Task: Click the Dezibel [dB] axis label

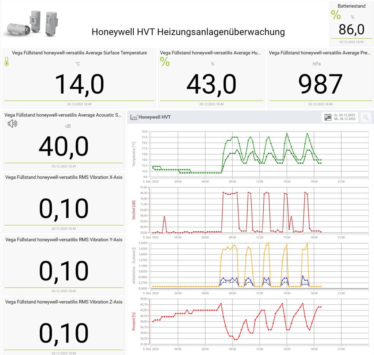Action: pyautogui.click(x=134, y=210)
